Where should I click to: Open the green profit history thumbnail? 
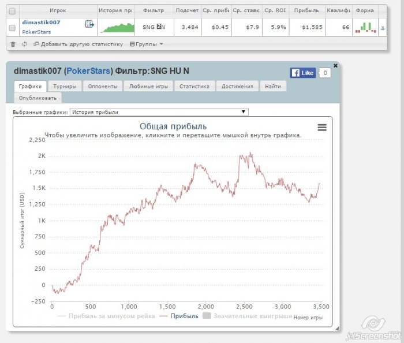click(x=118, y=28)
